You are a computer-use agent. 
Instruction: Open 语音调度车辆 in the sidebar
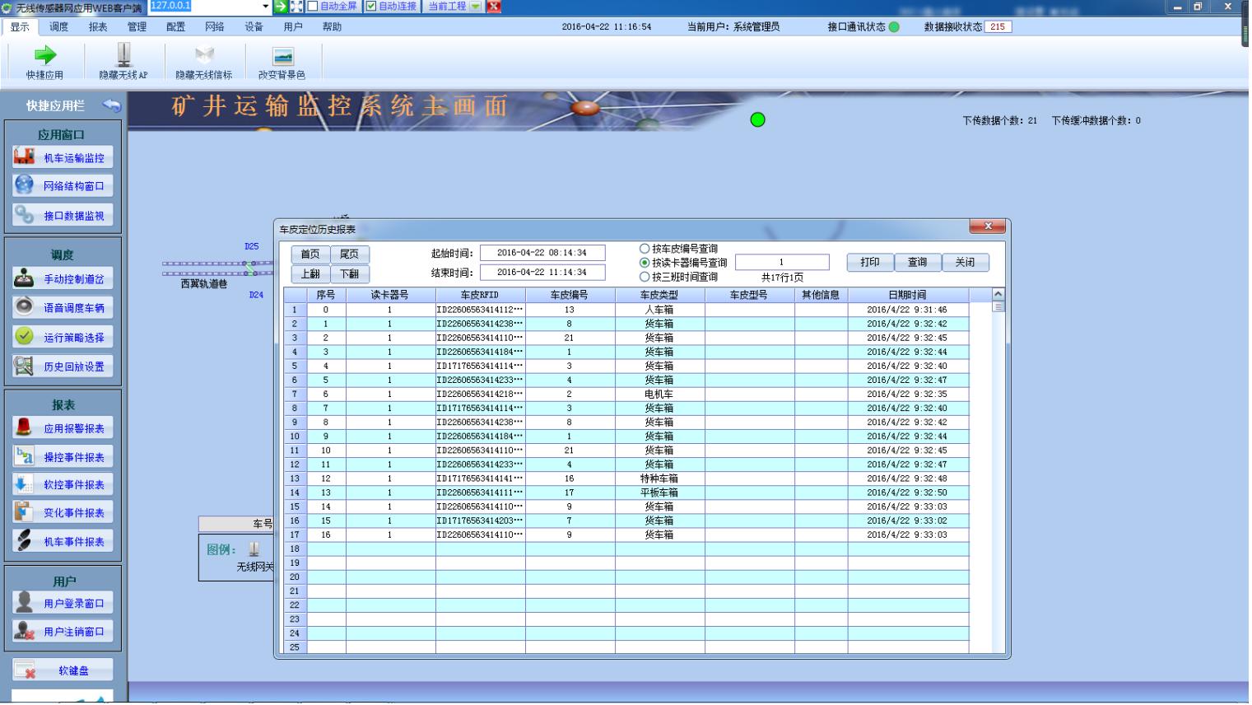[63, 308]
